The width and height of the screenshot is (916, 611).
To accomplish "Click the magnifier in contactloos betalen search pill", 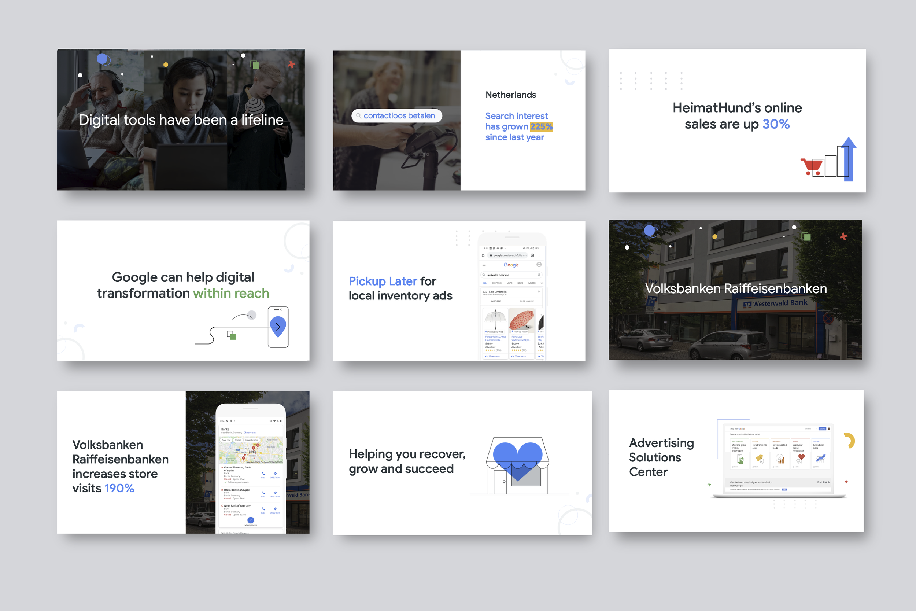I will (359, 116).
